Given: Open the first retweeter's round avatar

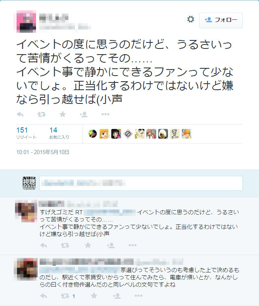Looking at the screenshot, I should pyautogui.click(x=93, y=134).
